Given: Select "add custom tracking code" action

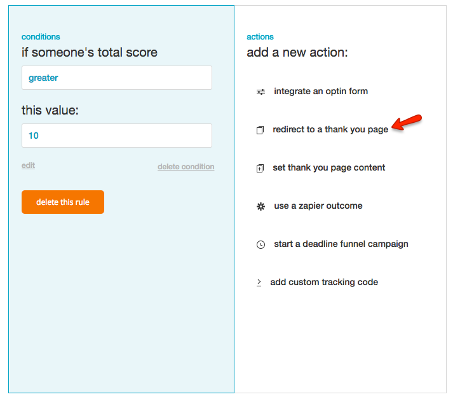Looking at the screenshot, I should coord(324,282).
